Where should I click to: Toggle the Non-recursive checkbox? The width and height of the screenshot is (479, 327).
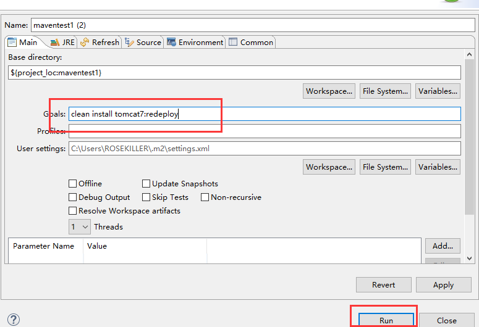pos(205,197)
